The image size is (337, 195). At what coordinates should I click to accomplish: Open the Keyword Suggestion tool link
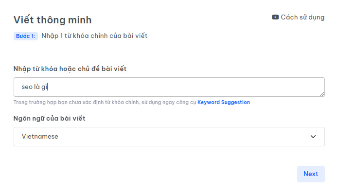point(224,103)
